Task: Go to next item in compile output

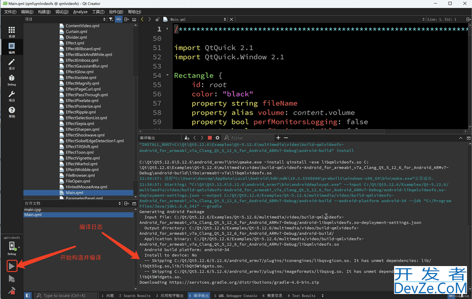Action: pyautogui.click(x=202, y=138)
